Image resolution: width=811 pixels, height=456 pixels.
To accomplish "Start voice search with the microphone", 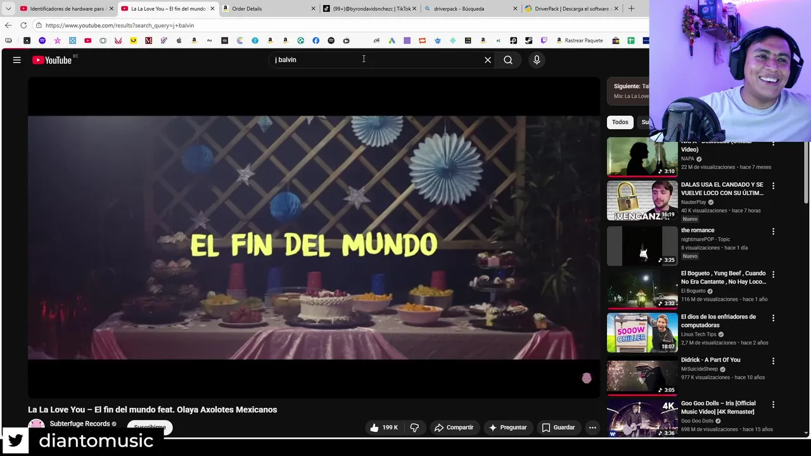I will coord(537,60).
